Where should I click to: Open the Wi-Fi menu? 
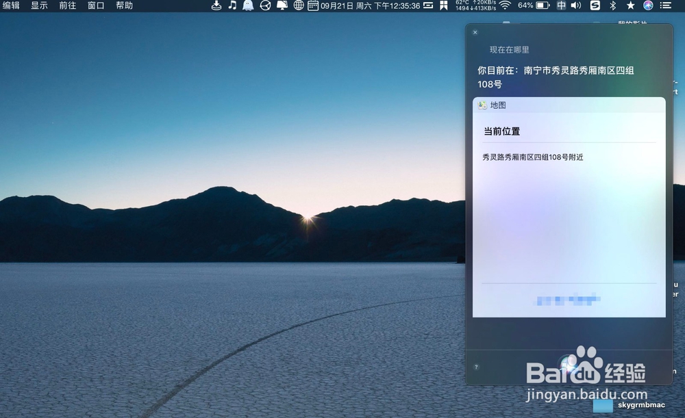point(504,5)
